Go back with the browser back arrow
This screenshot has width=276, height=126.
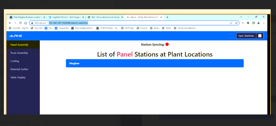(10, 23)
